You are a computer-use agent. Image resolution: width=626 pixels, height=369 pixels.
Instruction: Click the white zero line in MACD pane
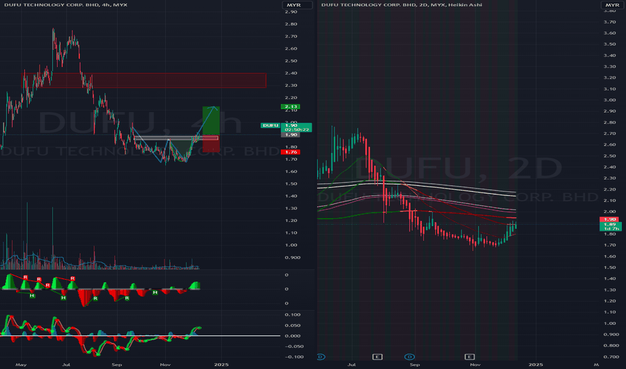point(140,335)
